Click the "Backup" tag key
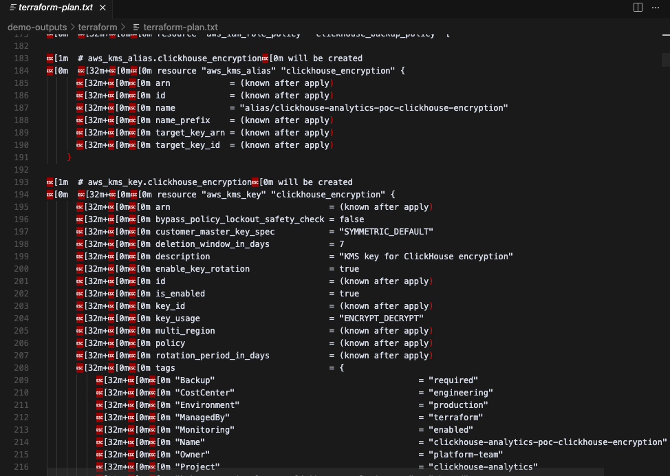Screen dimensions: 670x476 [195, 380]
